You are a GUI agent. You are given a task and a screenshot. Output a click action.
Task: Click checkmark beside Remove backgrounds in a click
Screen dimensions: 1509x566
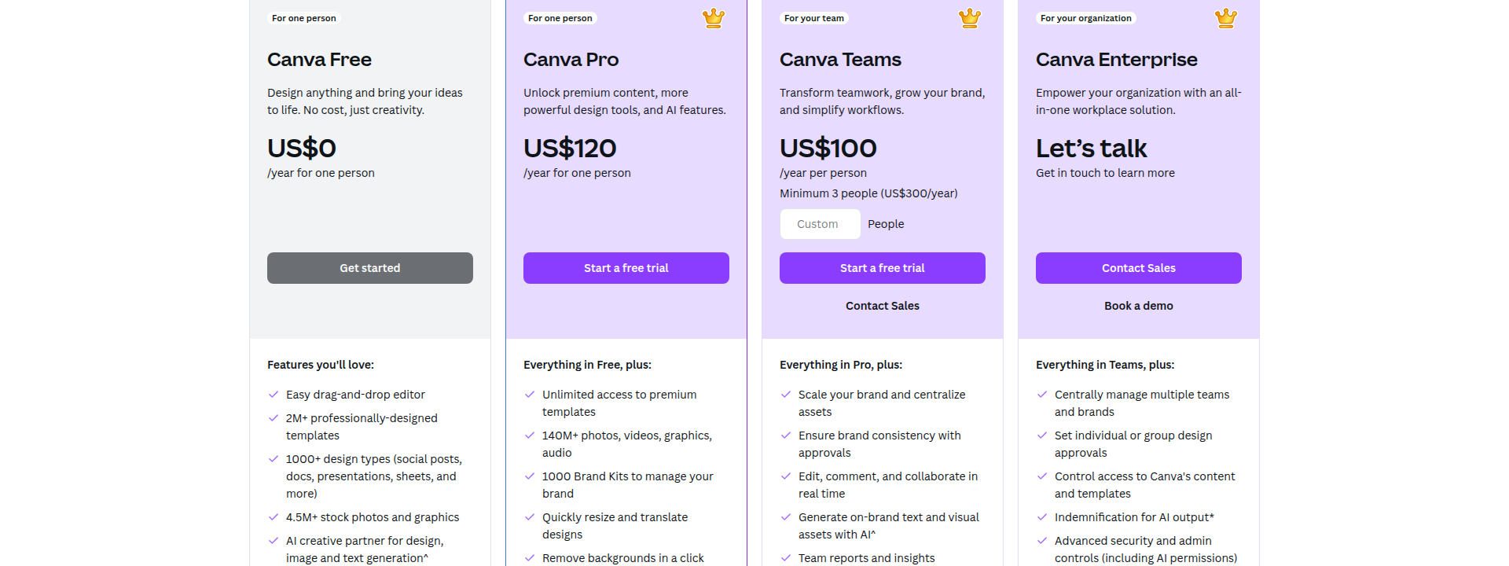(x=529, y=557)
